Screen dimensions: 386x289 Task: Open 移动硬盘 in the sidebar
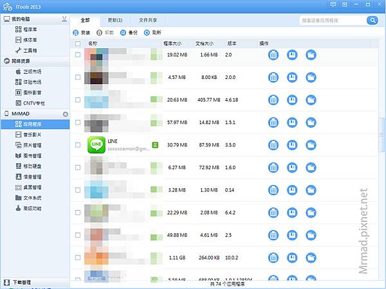35,166
